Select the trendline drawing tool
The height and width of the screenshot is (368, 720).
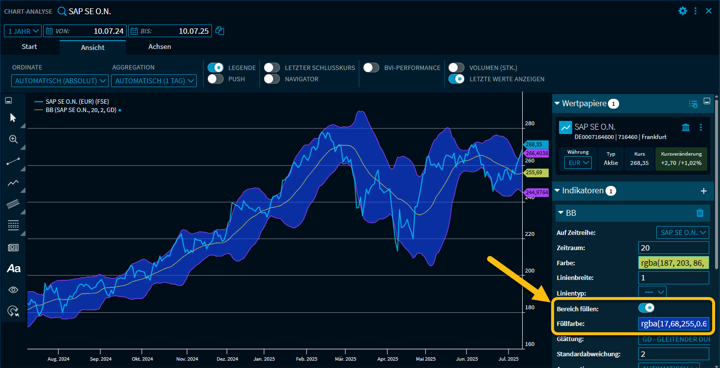point(13,161)
